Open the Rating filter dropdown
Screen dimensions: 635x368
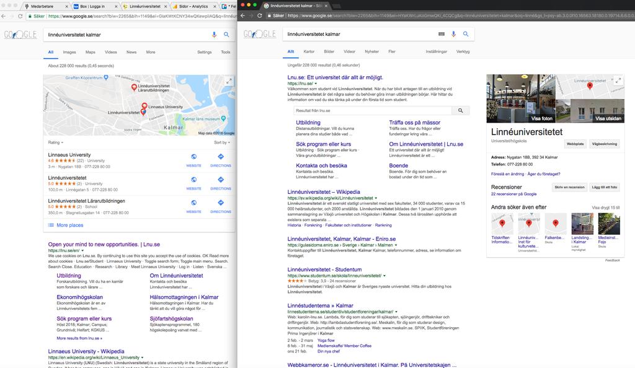(56, 142)
